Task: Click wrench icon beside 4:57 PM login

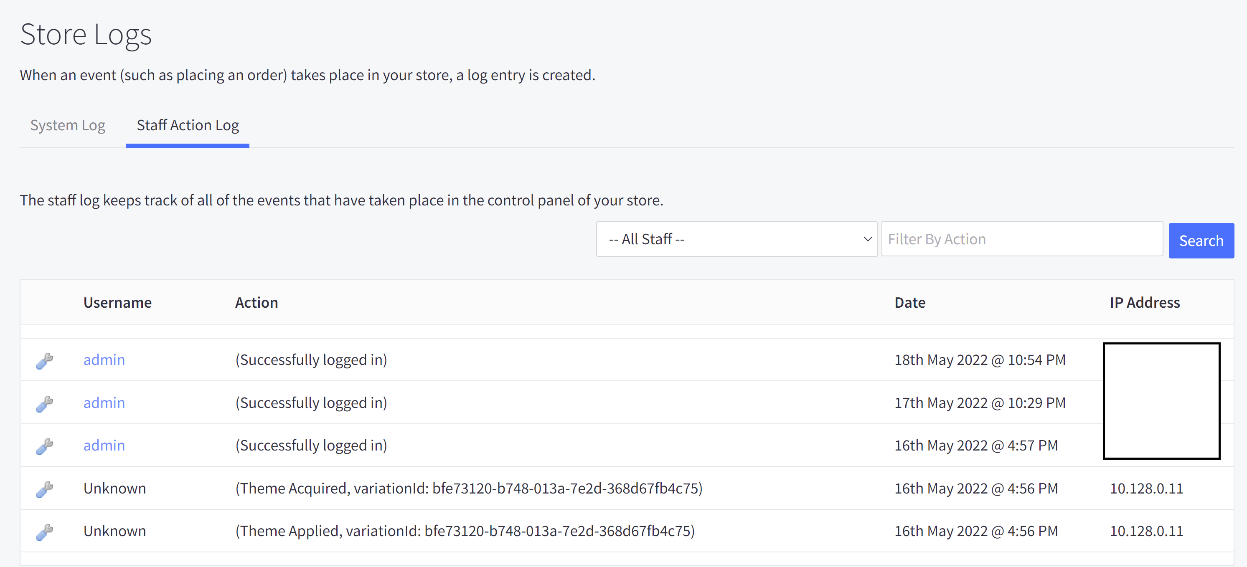Action: coord(45,446)
